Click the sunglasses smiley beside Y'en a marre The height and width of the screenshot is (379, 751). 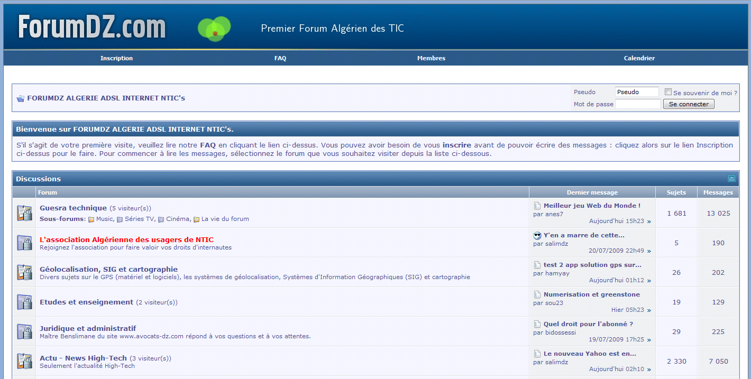click(x=537, y=235)
